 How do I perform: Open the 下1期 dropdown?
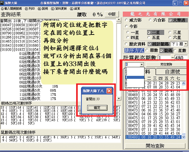click(x=186, y=44)
